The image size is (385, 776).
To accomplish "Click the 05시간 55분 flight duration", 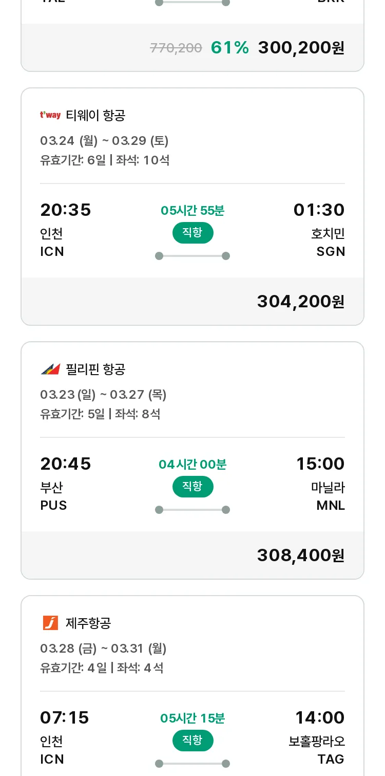I will pyautogui.click(x=192, y=211).
